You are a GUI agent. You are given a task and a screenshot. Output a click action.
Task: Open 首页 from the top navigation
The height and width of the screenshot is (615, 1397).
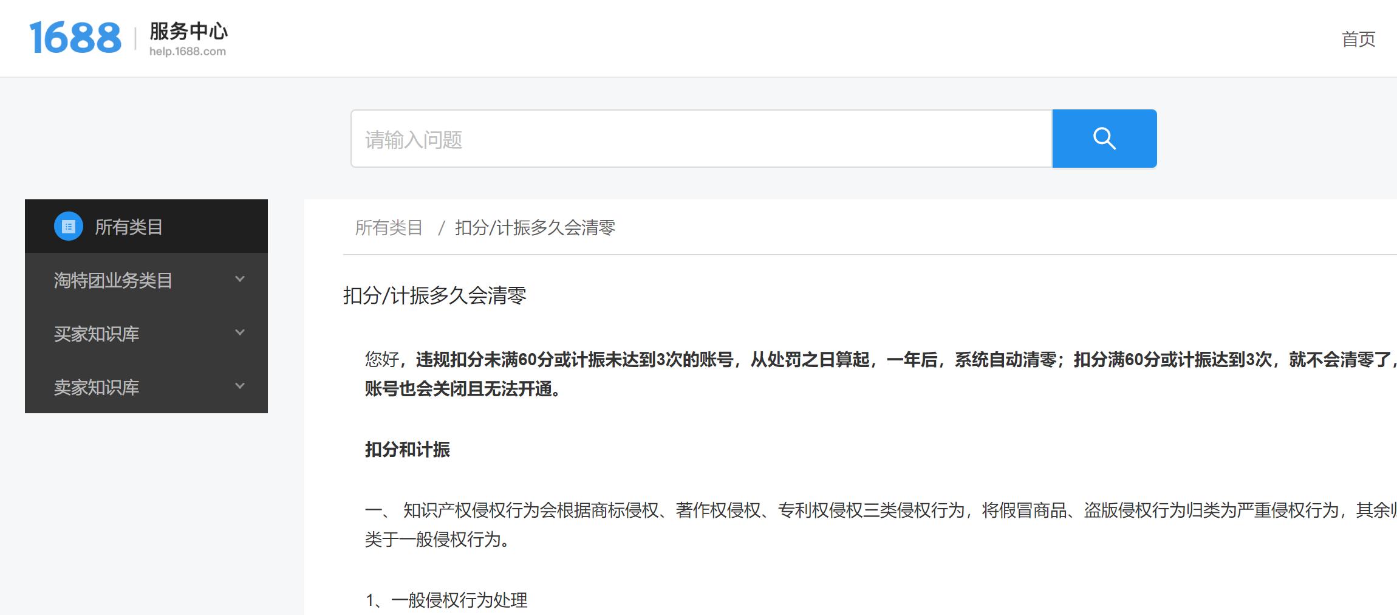tap(1358, 40)
